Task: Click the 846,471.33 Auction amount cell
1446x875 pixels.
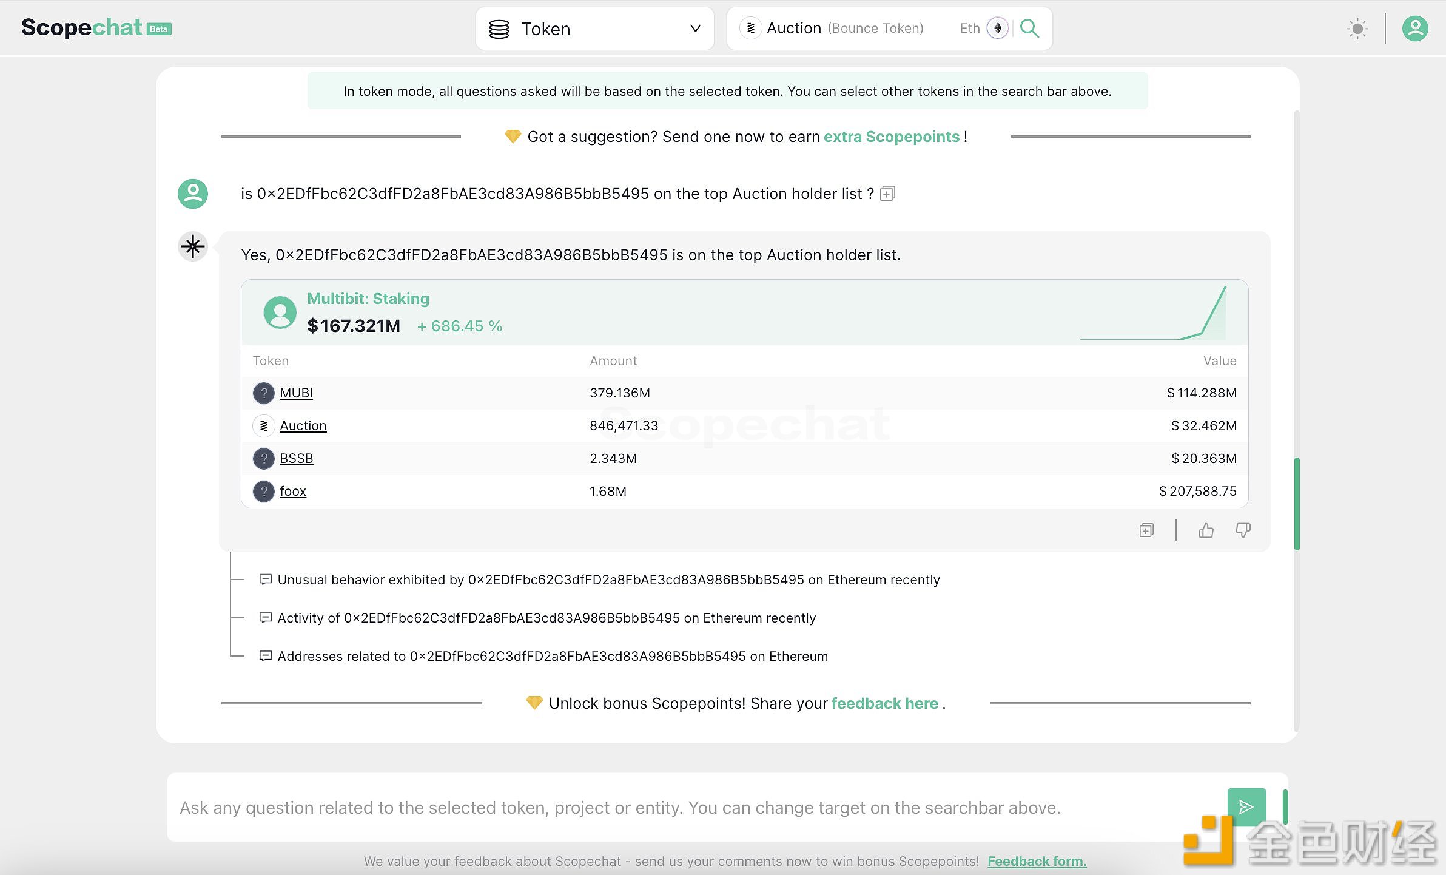Action: (x=624, y=425)
